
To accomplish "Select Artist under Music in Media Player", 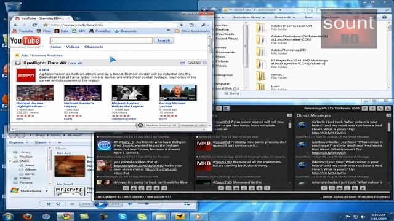I will [x=29, y=165].
